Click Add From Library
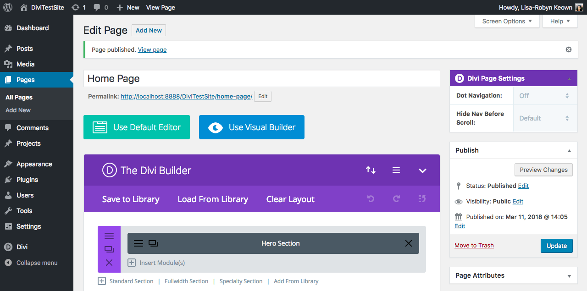This screenshot has width=587, height=291. 296,281
